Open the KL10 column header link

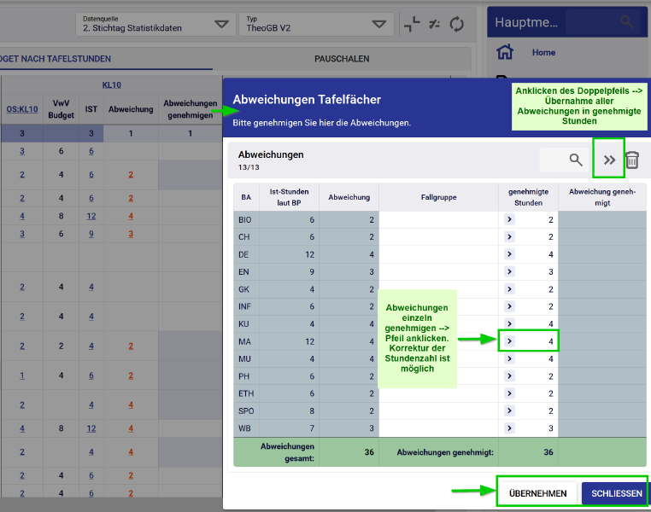pyautogui.click(x=111, y=85)
